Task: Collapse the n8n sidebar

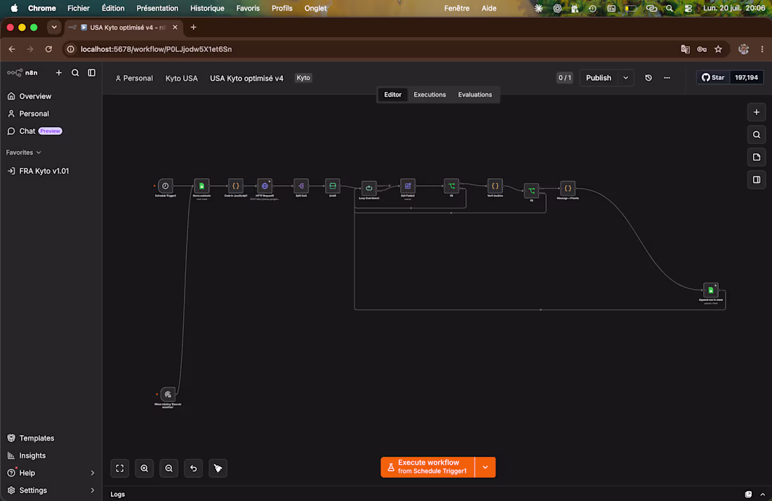Action: click(91, 73)
